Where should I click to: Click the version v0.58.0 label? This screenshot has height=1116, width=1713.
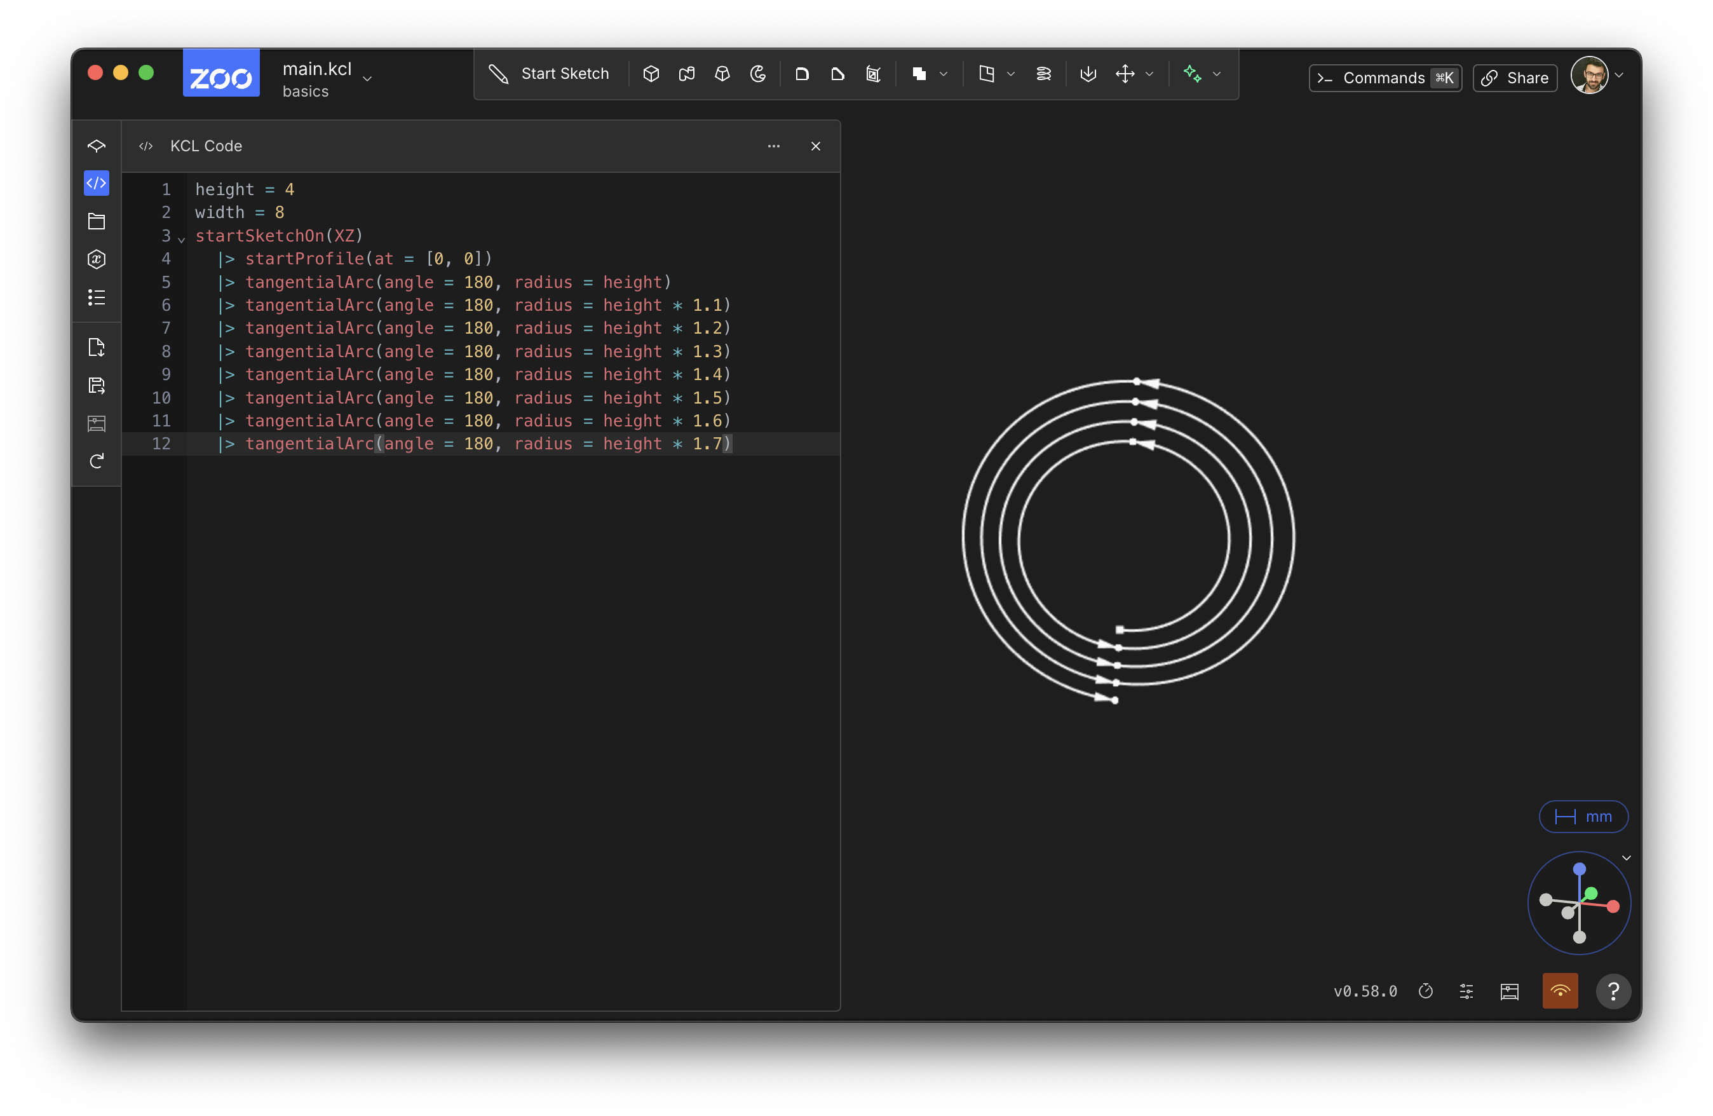point(1365,991)
